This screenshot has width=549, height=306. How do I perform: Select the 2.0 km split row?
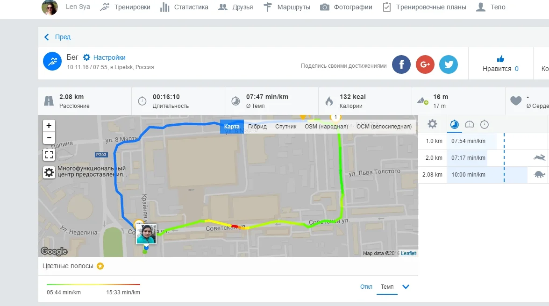(484, 158)
